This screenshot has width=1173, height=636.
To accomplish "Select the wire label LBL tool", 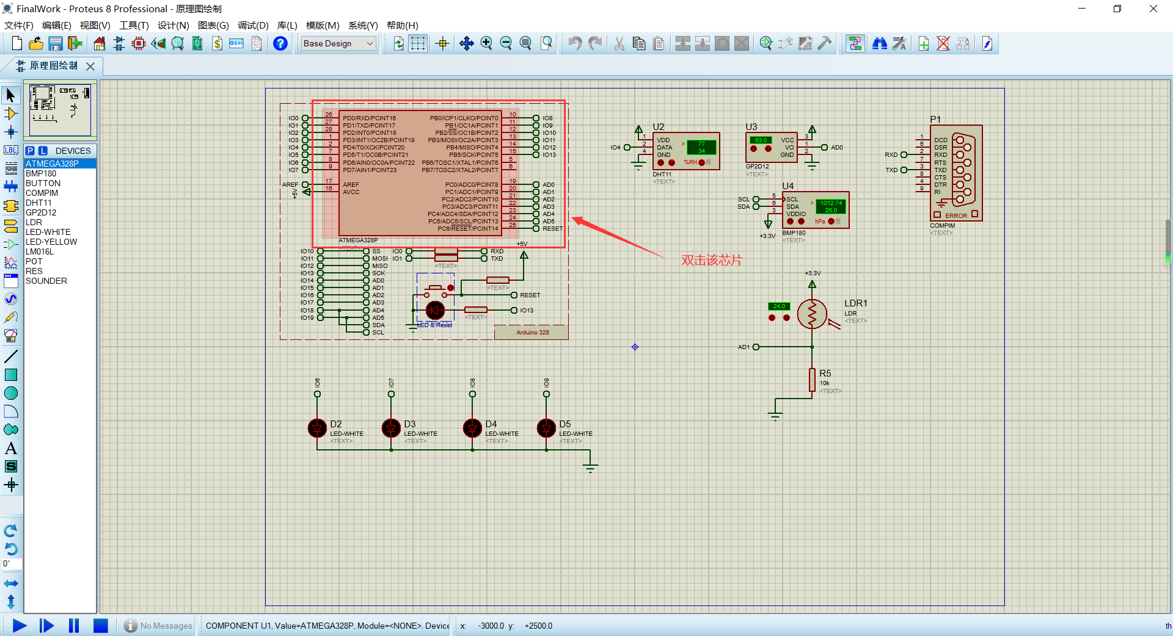I will tap(11, 150).
